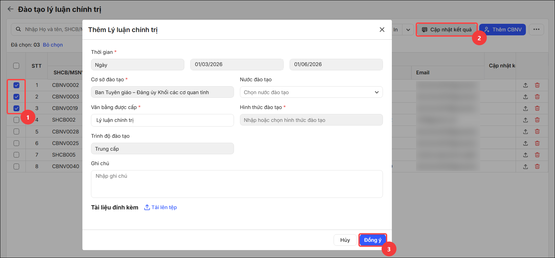The image size is (555, 258).
Task: Click the search magnifier icon
Action: [x=18, y=29]
